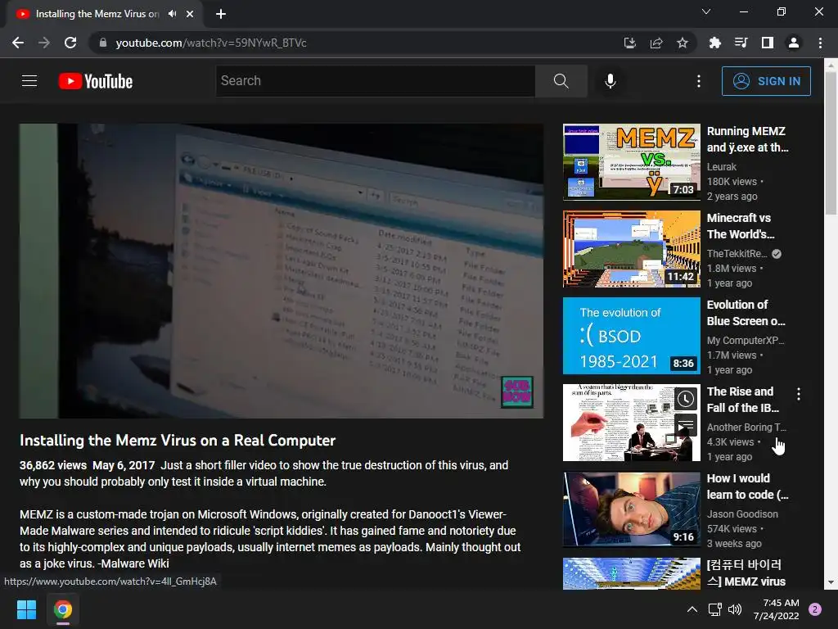Start voice search with microphone icon
838x629 pixels.
[610, 81]
